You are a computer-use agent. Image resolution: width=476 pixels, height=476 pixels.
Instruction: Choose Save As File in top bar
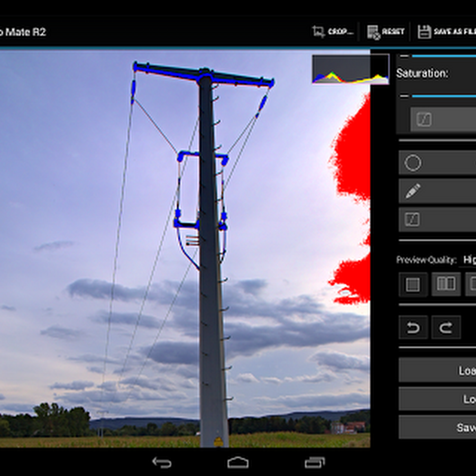[446, 32]
